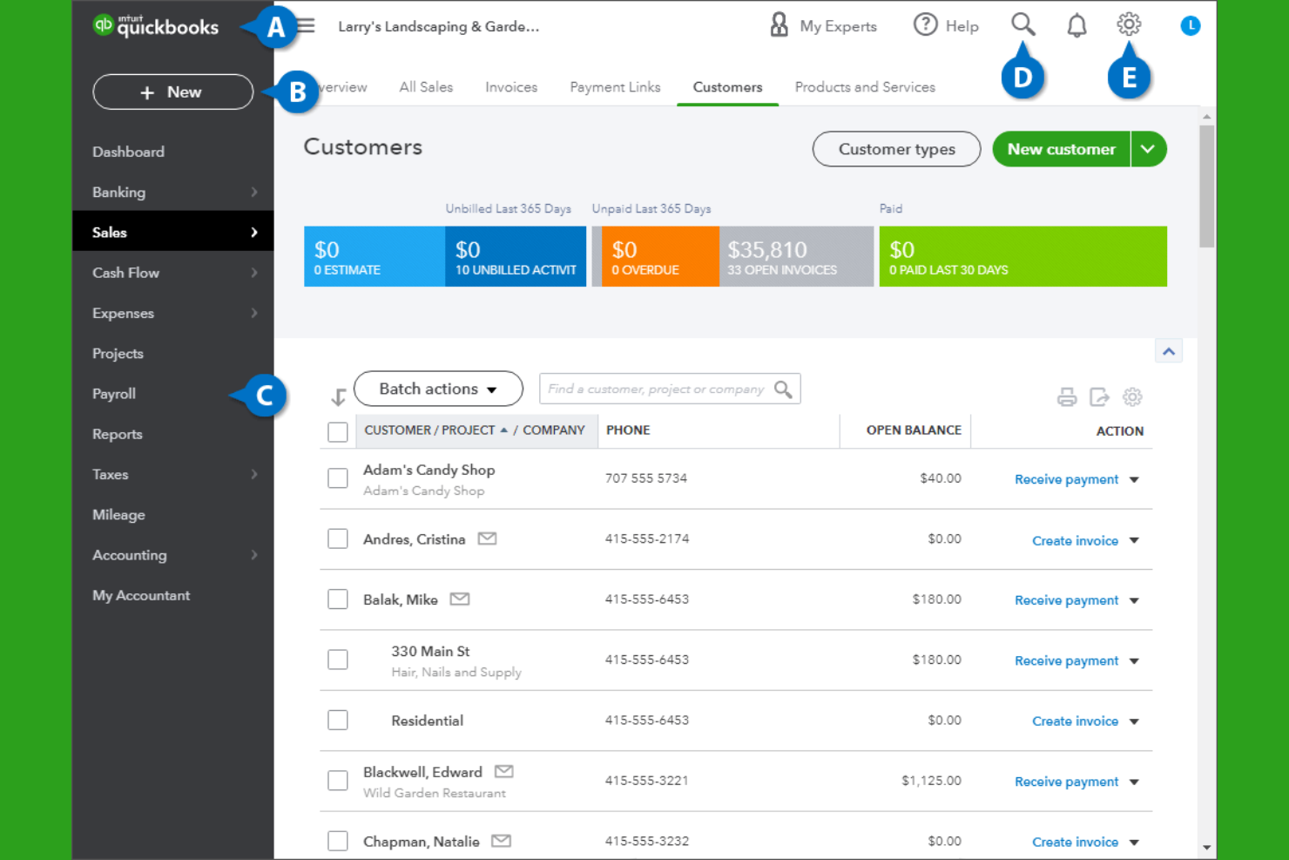Image resolution: width=1289 pixels, height=860 pixels.
Task: Check the checkbox for Adam's Candy Shop
Action: 337,477
